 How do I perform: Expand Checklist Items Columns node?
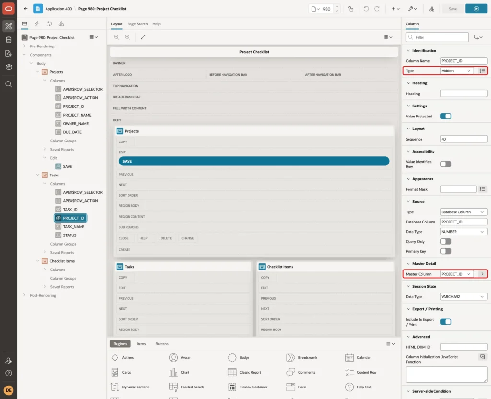pyautogui.click(x=45, y=270)
